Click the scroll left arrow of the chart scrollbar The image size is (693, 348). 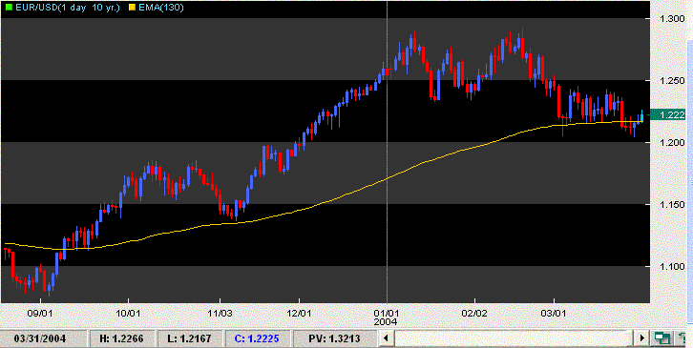387,338
